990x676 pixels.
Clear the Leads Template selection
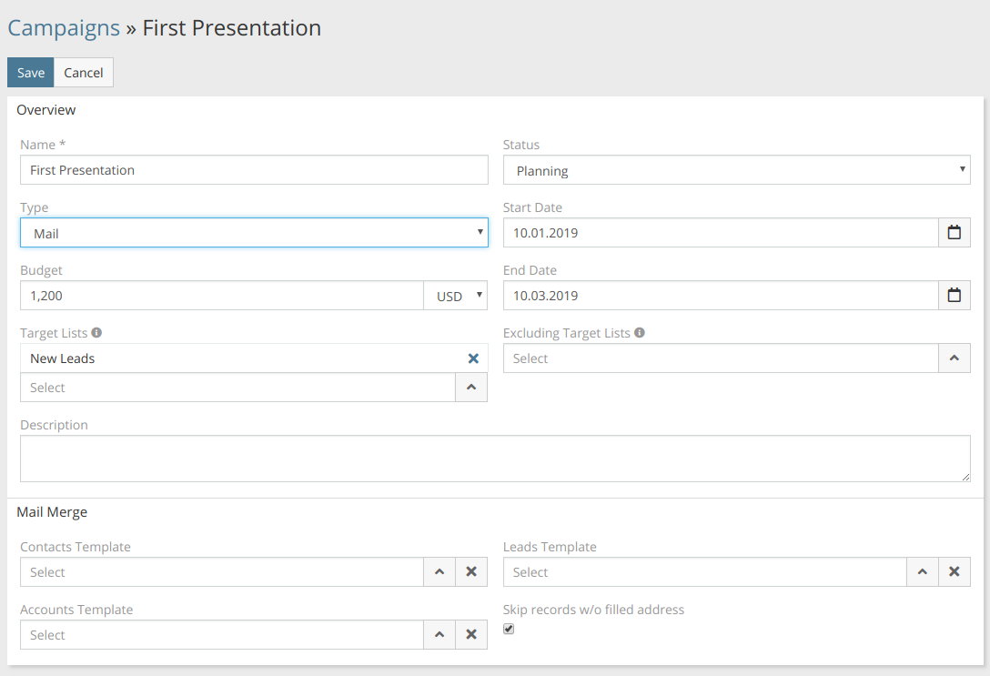click(x=954, y=572)
